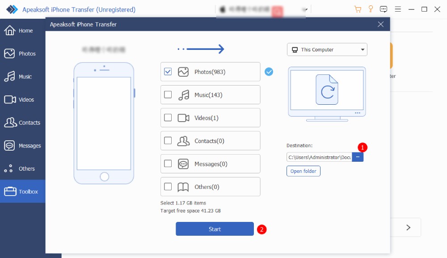Close the iPhone Transfer dialog

coord(380,24)
